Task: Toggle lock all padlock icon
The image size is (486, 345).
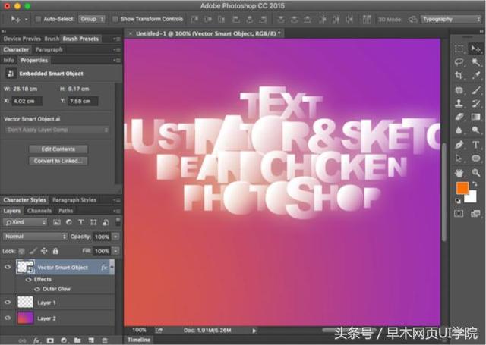Action: point(55,251)
